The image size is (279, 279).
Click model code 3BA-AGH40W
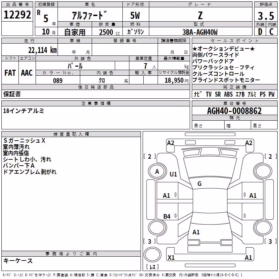(200, 32)
